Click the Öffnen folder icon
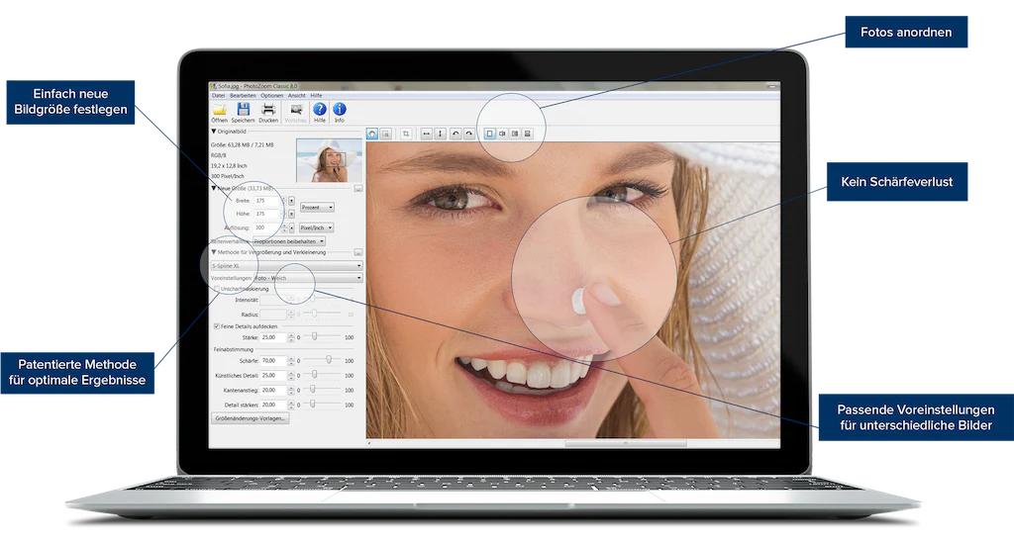The image size is (1014, 544). pos(220,109)
